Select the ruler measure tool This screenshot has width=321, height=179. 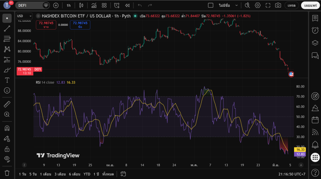[7, 104]
